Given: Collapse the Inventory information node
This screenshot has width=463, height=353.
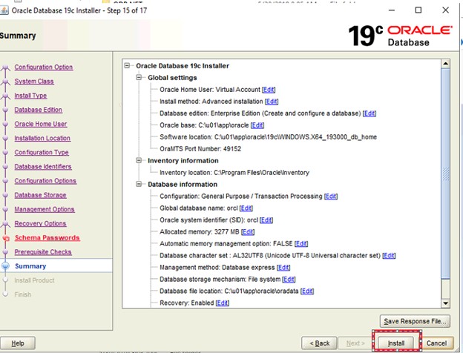Looking at the screenshot, I should tap(140, 160).
